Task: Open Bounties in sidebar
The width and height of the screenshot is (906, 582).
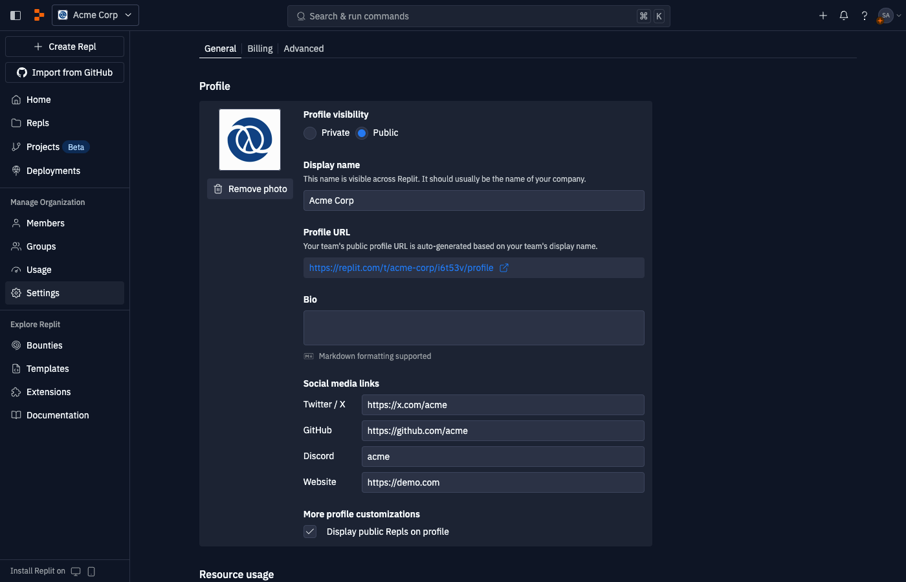Action: pos(65,345)
